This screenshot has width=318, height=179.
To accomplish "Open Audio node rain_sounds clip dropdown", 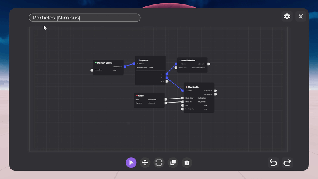I will pos(152,103).
